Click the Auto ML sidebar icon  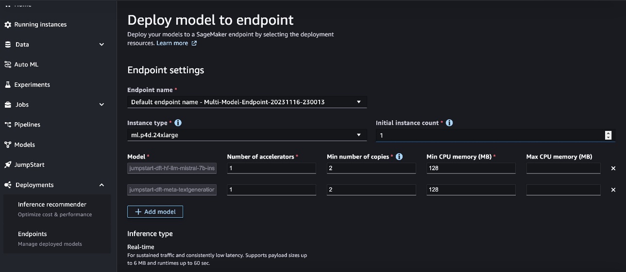tap(8, 64)
